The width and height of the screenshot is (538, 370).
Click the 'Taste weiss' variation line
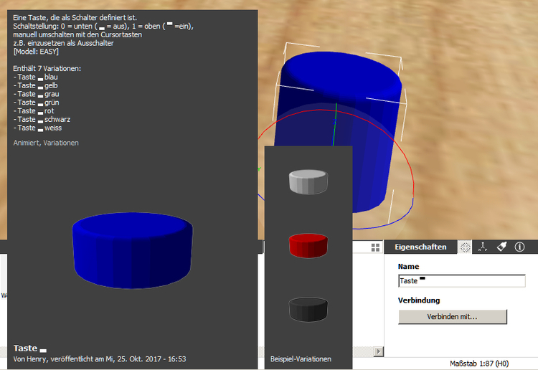(x=38, y=128)
